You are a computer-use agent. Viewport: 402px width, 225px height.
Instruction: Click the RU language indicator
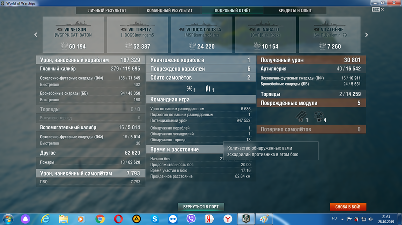click(x=334, y=218)
